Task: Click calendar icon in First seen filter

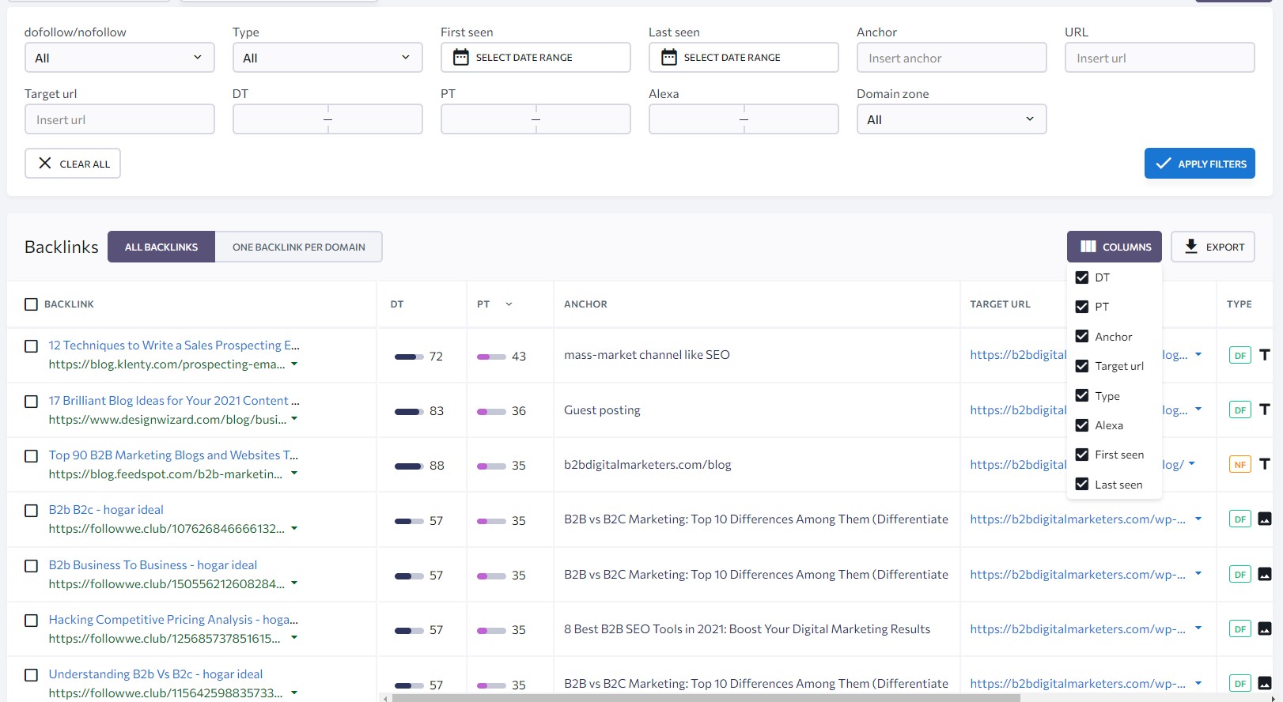Action: pyautogui.click(x=460, y=57)
